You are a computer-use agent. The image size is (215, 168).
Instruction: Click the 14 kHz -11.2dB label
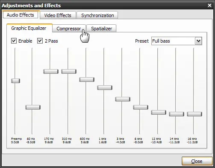click(174, 140)
